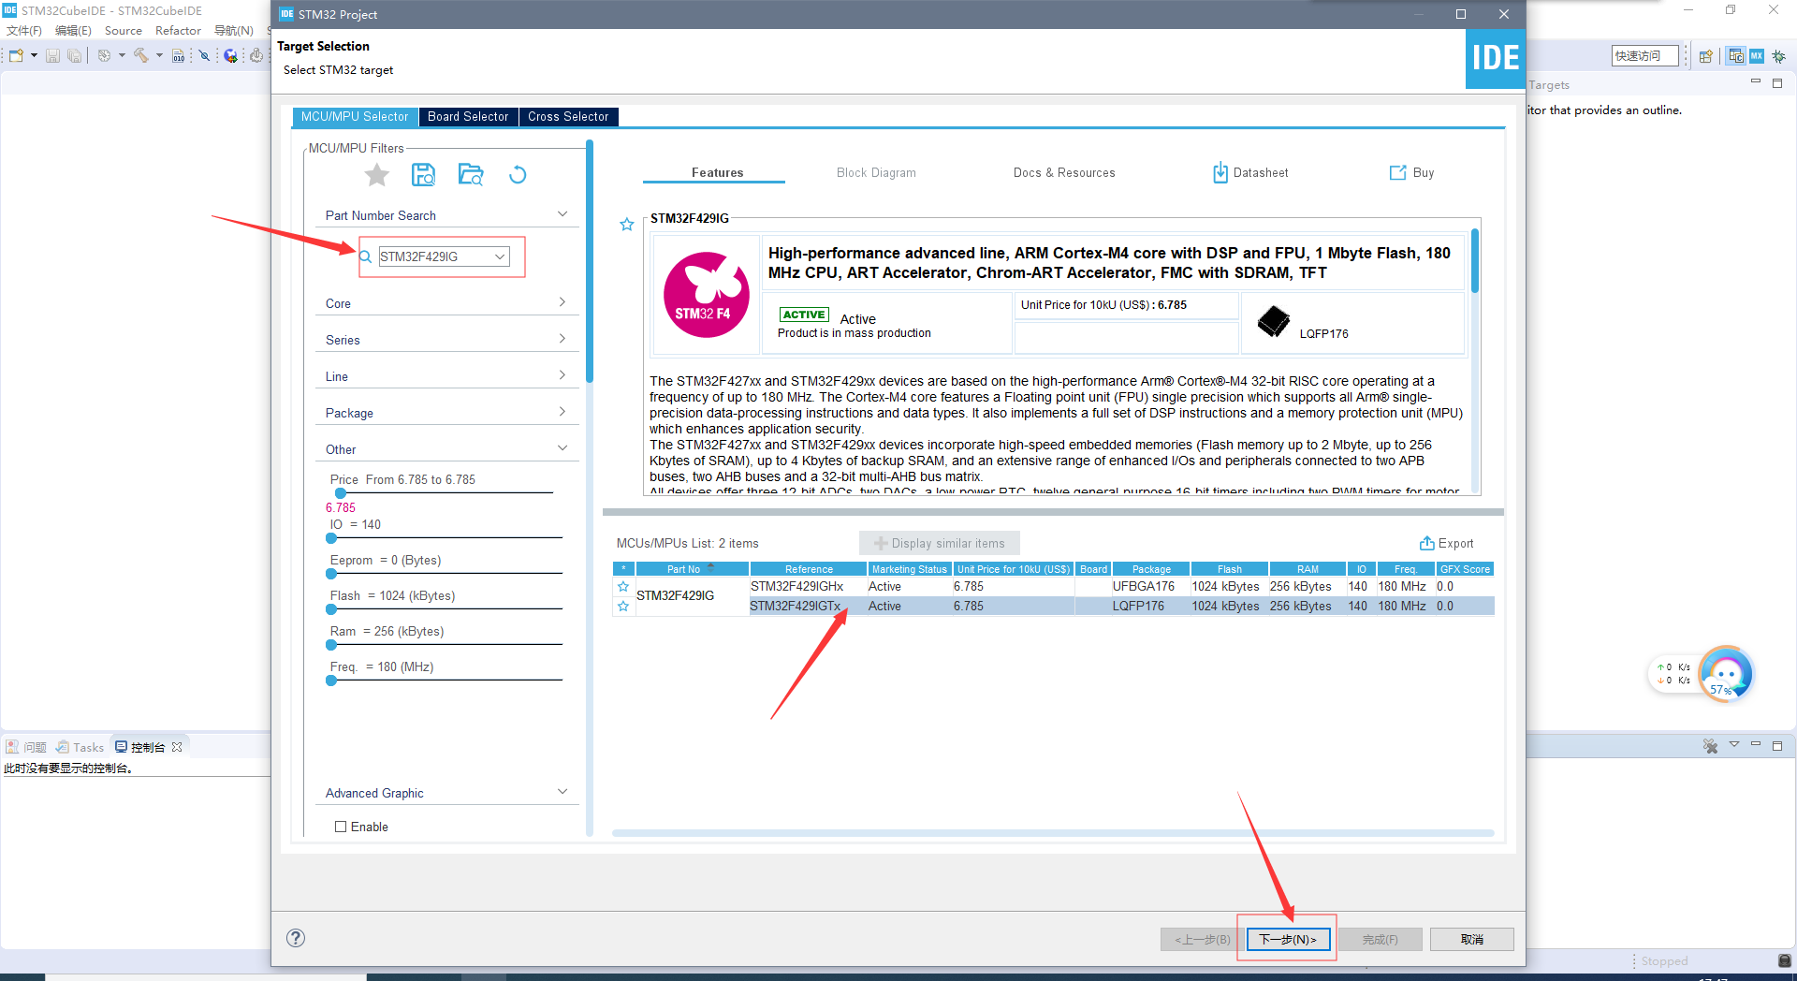Select the Build hammer icon on the toolbar
The height and width of the screenshot is (981, 1797).
pyautogui.click(x=142, y=55)
